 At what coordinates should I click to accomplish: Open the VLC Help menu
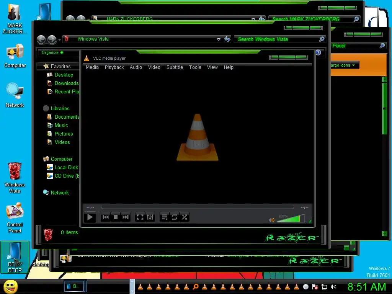[229, 67]
